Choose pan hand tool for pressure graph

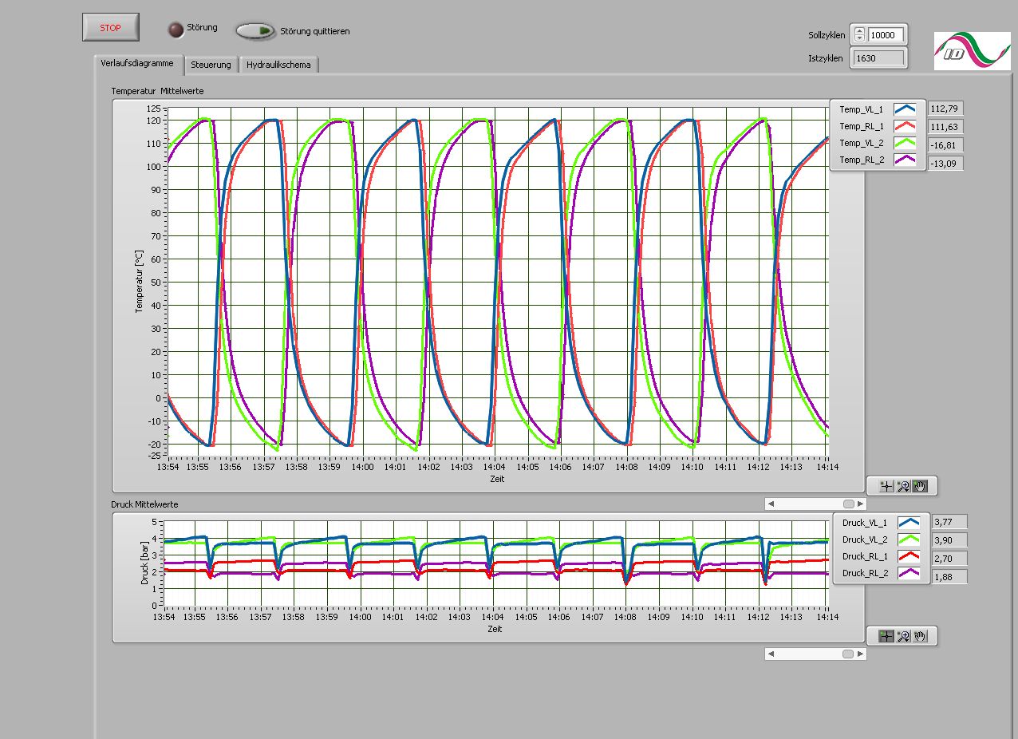pyautogui.click(x=920, y=636)
